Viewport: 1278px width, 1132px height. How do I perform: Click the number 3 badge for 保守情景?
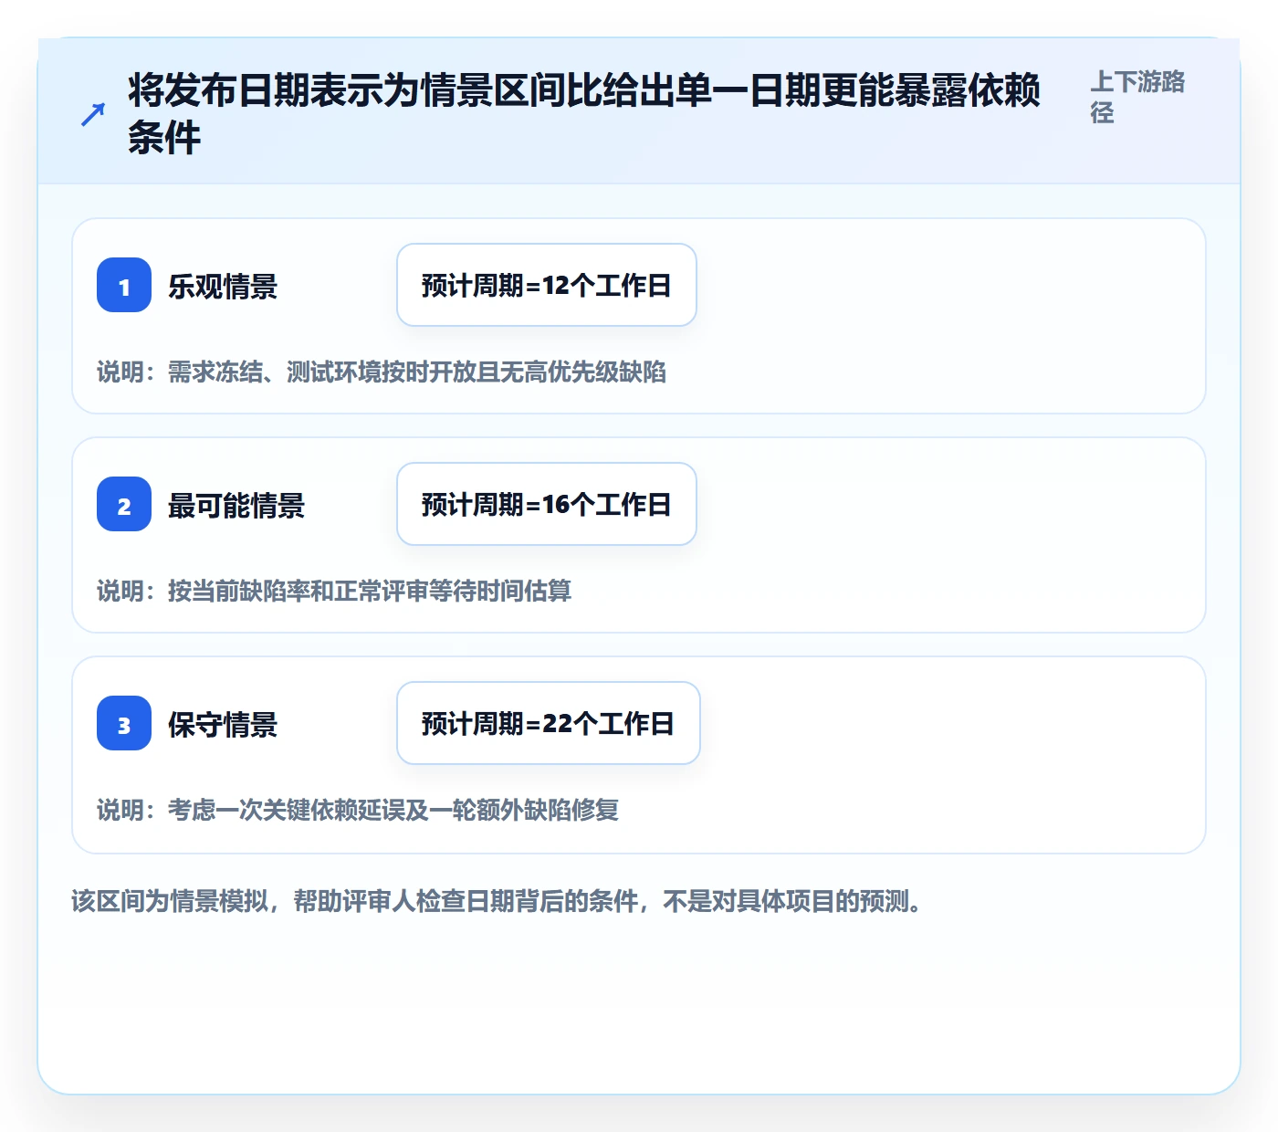point(124,723)
